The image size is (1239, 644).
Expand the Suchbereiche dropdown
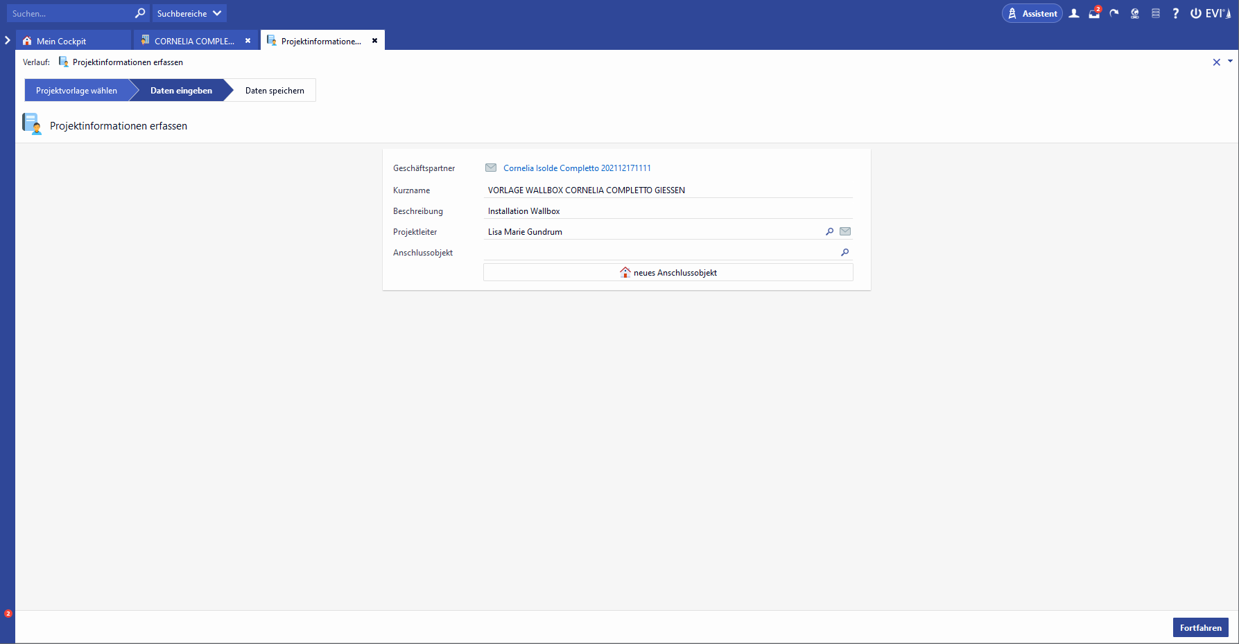pos(189,13)
